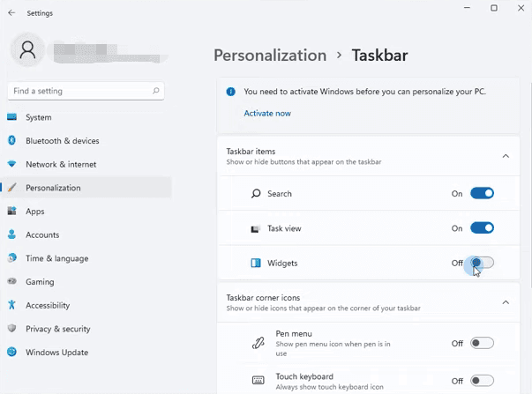The height and width of the screenshot is (394, 532).
Task: Click the Bluetooth icon in sidebar
Action: click(x=11, y=140)
